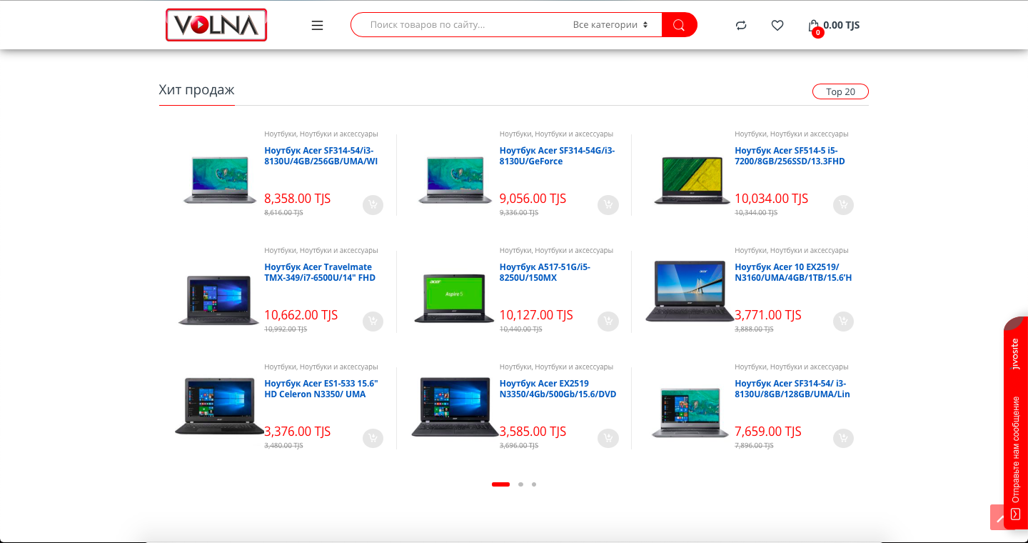Click the 7,659.00 TJS price

coord(768,432)
